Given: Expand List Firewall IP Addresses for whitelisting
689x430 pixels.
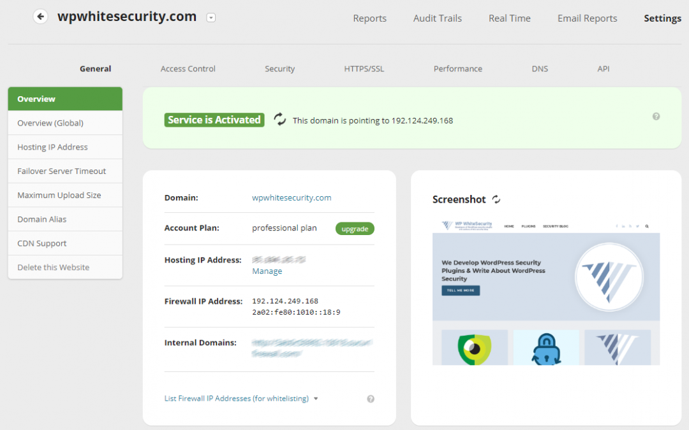Looking at the screenshot, I should coord(241,398).
